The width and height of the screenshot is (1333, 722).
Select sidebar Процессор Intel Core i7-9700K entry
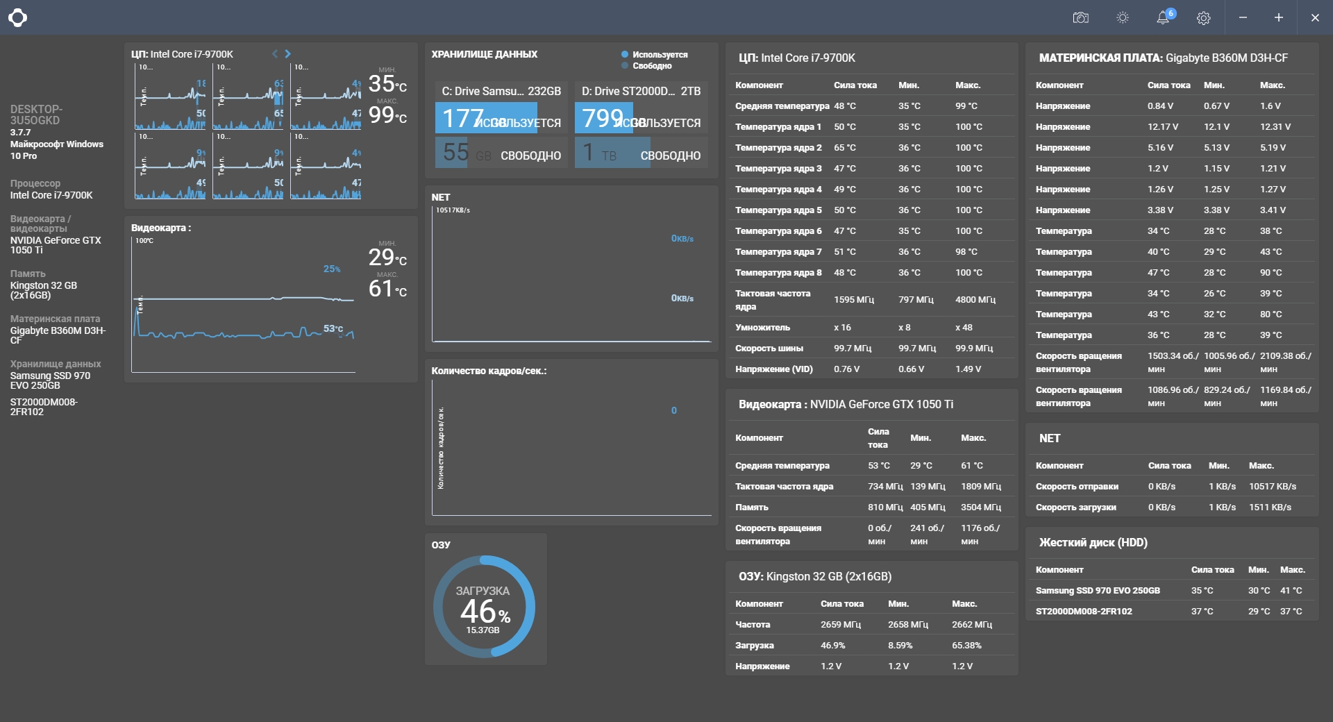[x=51, y=190]
